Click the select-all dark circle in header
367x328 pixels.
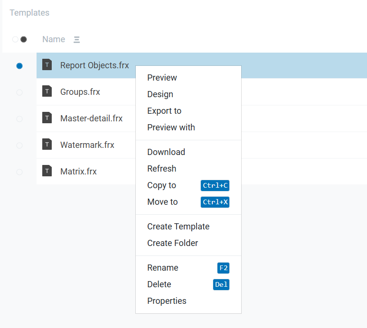point(23,39)
